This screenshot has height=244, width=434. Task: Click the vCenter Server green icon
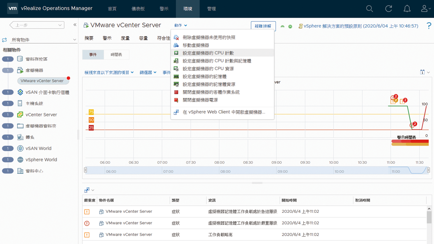click(x=20, y=114)
